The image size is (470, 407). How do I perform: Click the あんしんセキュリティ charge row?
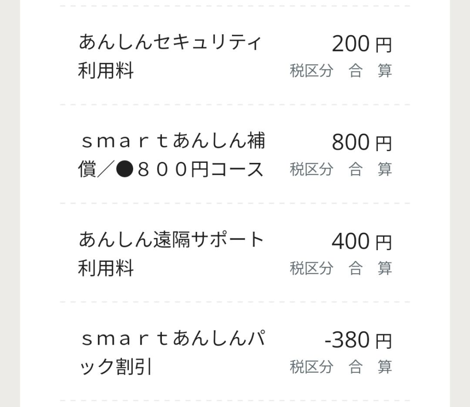coord(235,56)
